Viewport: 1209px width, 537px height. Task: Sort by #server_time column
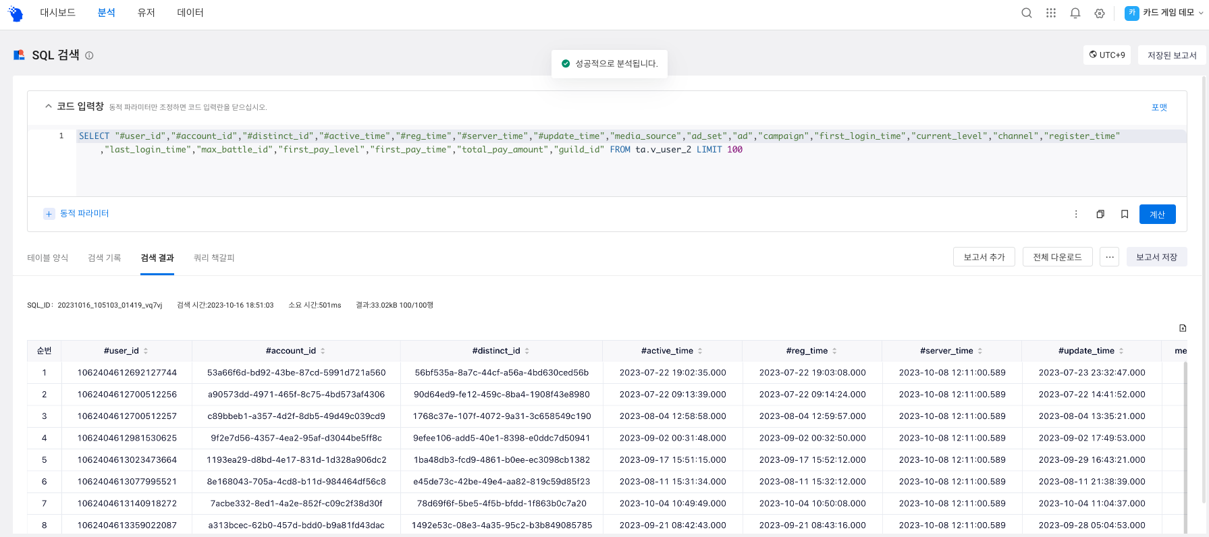(x=980, y=351)
